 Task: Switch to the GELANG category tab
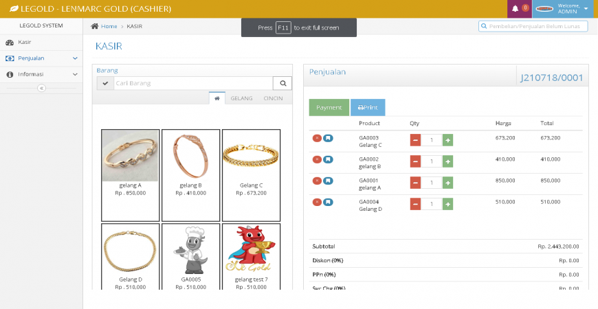(x=241, y=98)
